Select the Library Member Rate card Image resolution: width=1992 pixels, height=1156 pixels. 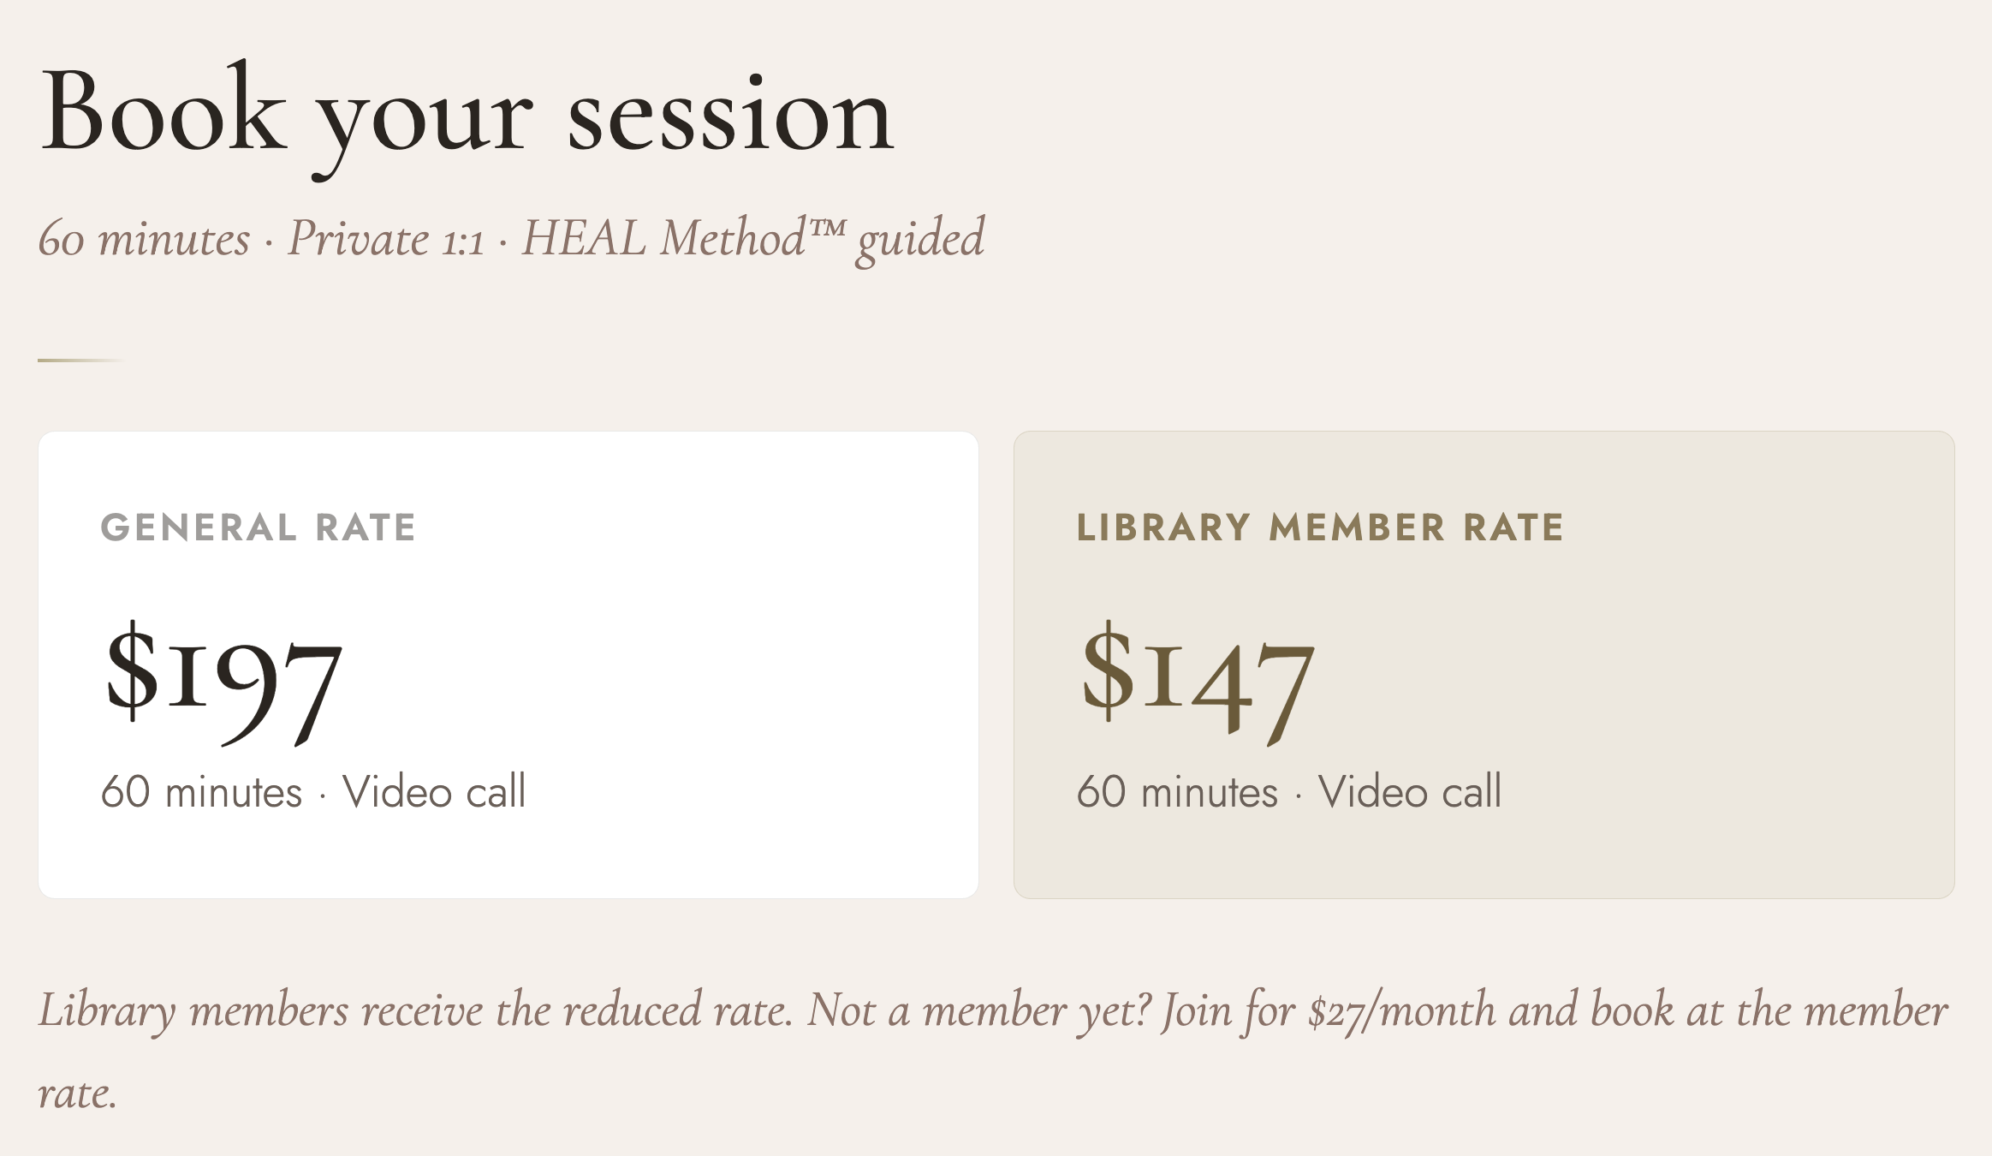[x=1484, y=664]
